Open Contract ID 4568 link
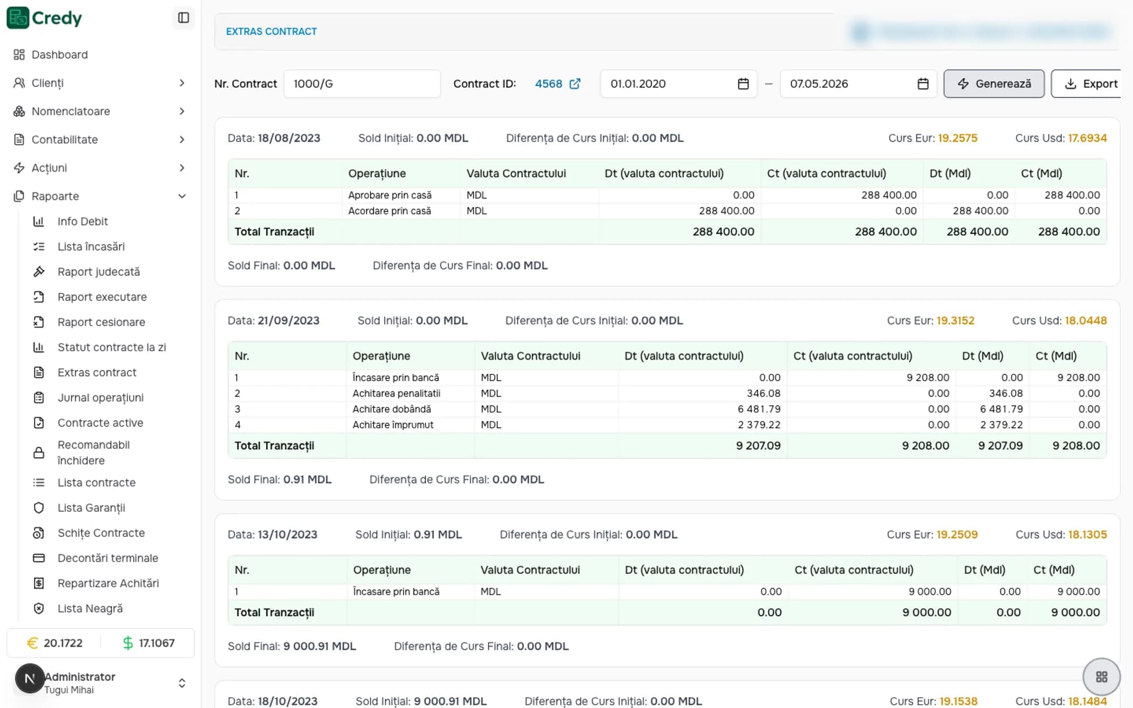This screenshot has width=1133, height=708. click(x=548, y=84)
